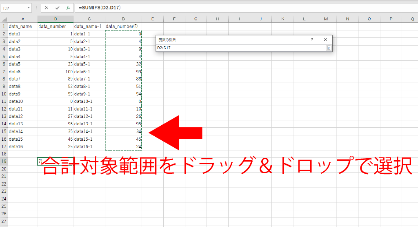Click the D2:D17 range field in dialog
The height and width of the screenshot is (227, 418).
tap(240, 48)
